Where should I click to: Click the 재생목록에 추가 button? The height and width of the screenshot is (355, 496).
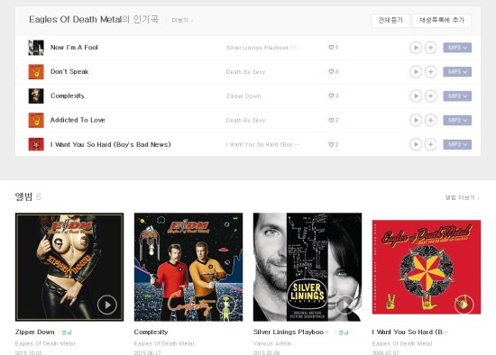pos(442,21)
